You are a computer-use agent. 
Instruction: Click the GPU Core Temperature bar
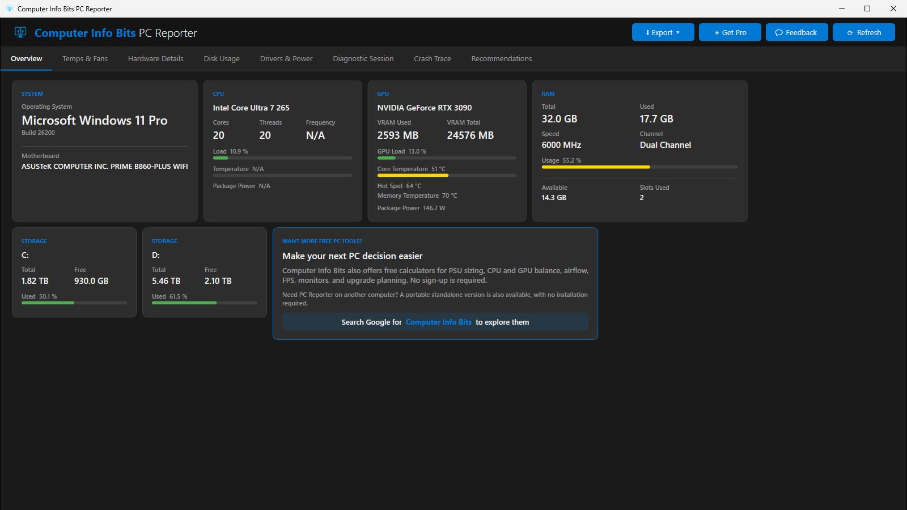coord(447,176)
